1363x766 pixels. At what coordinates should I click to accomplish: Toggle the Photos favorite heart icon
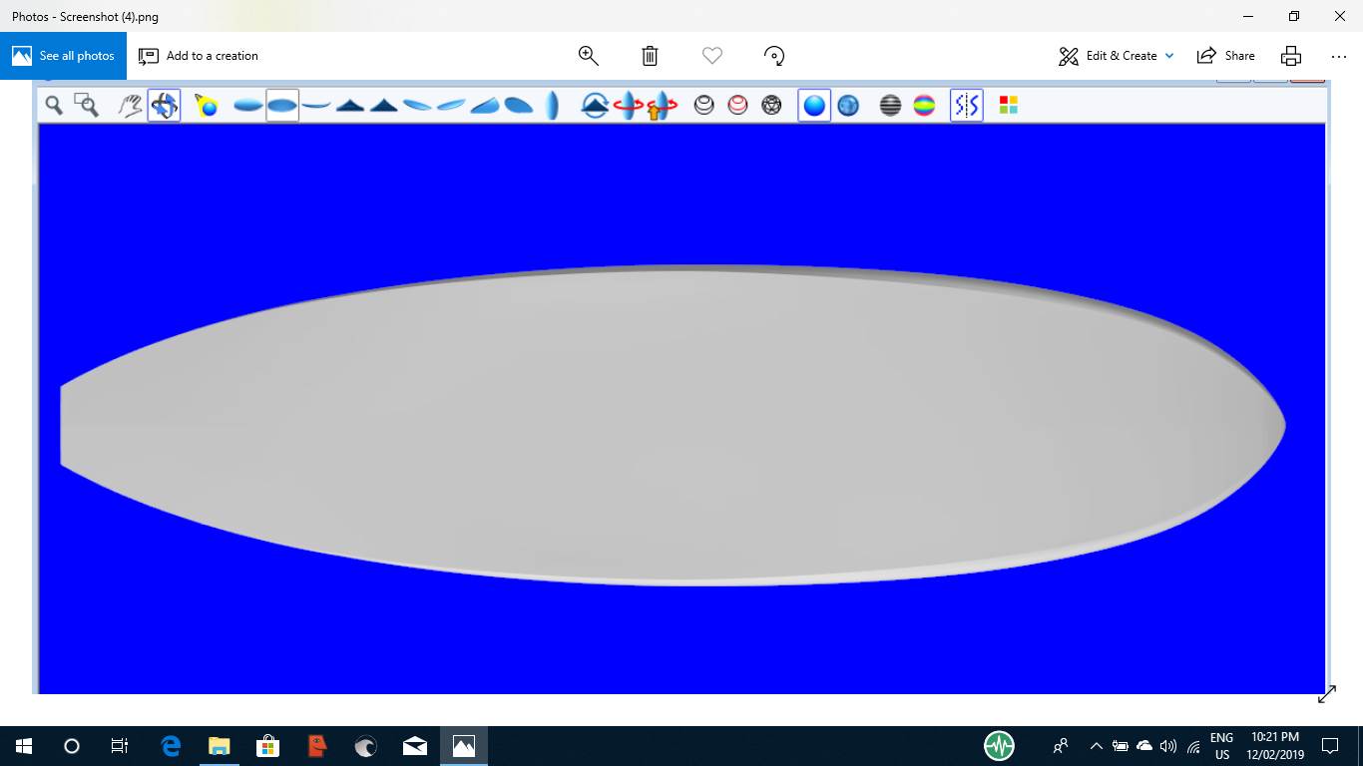711,56
